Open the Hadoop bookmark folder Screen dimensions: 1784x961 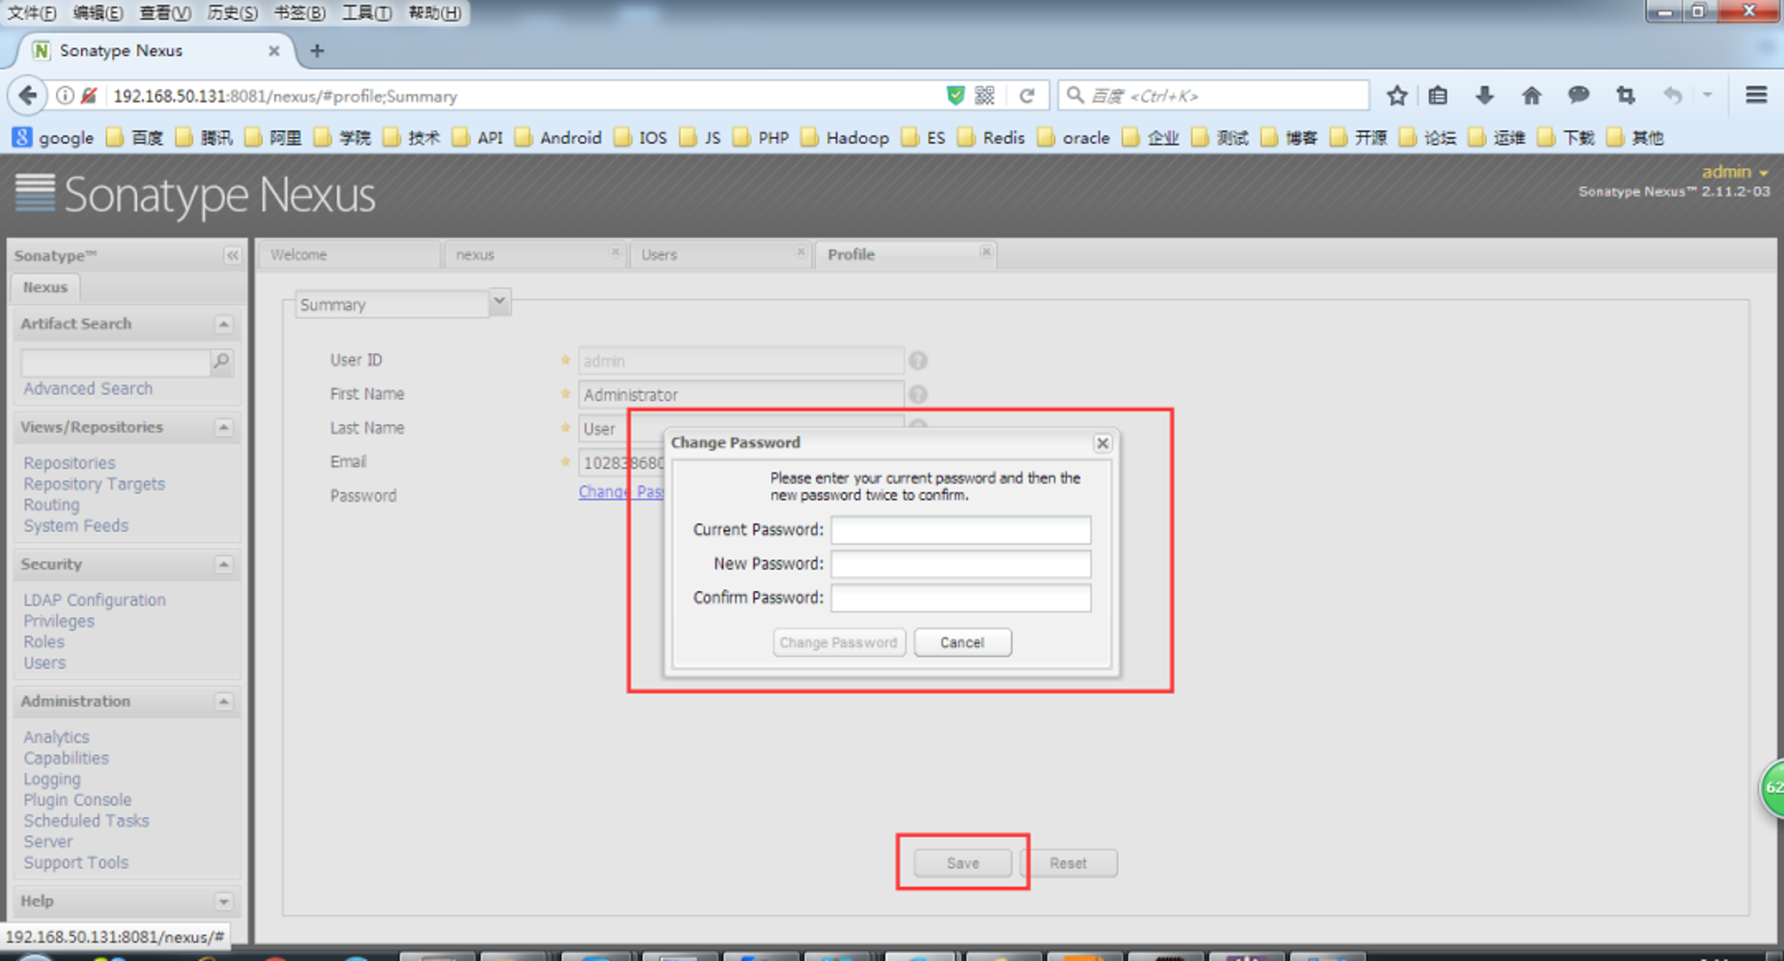coord(846,137)
